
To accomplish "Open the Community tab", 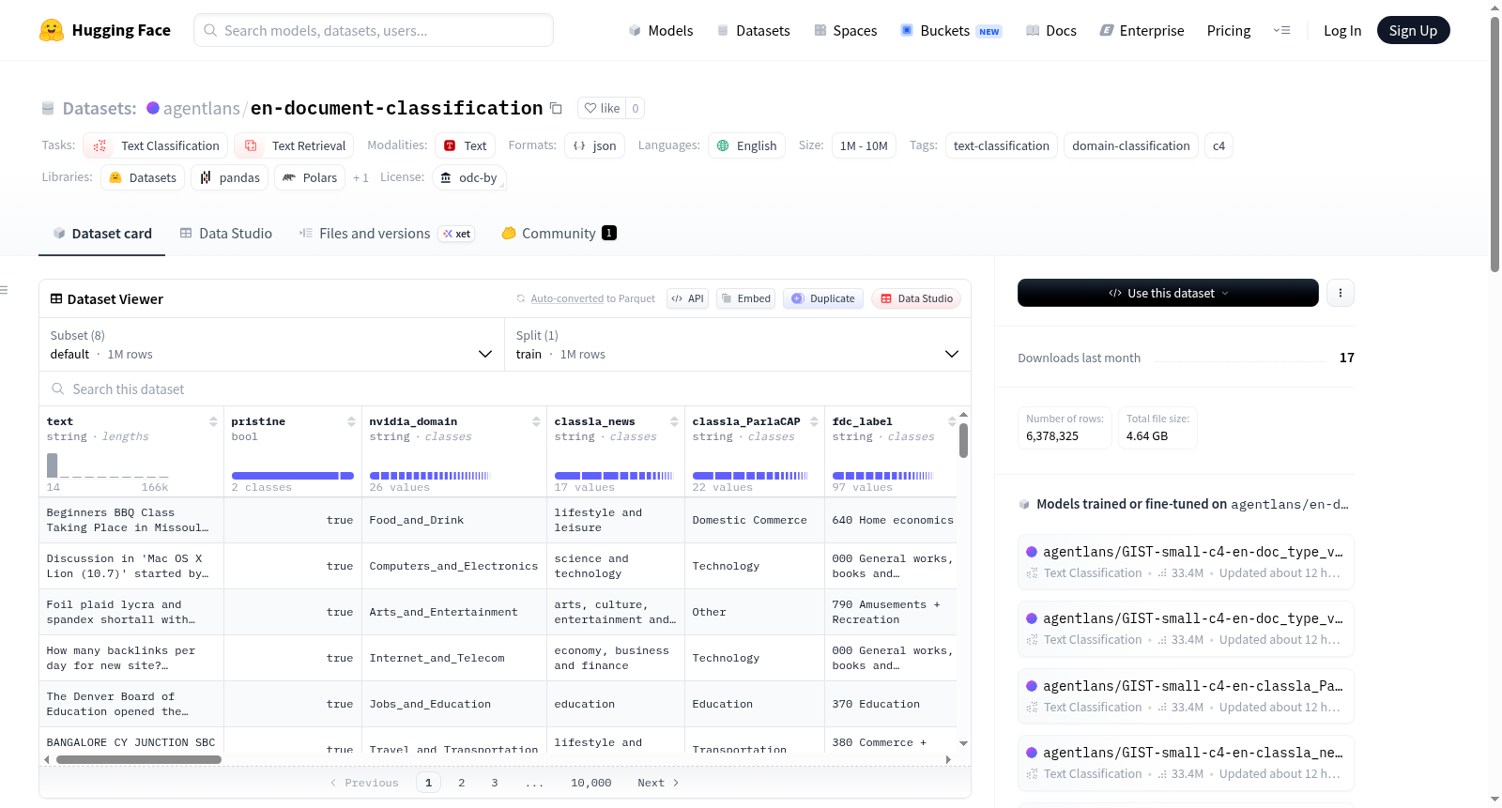I will [x=559, y=234].
